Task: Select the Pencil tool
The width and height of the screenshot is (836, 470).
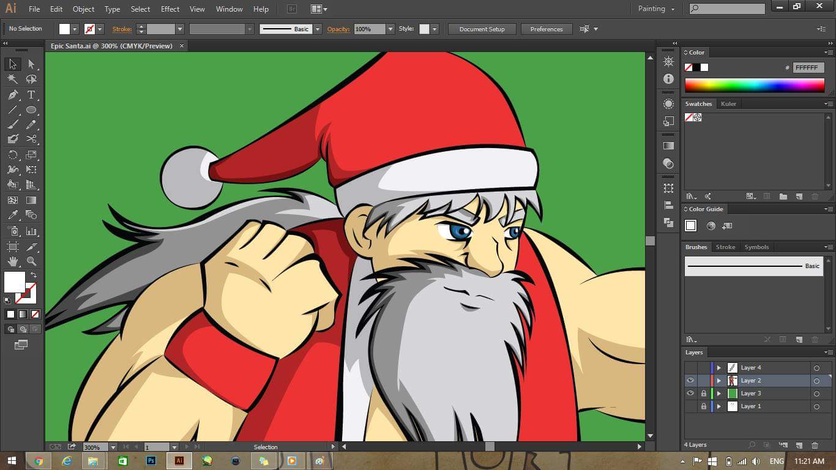Action: 31,125
